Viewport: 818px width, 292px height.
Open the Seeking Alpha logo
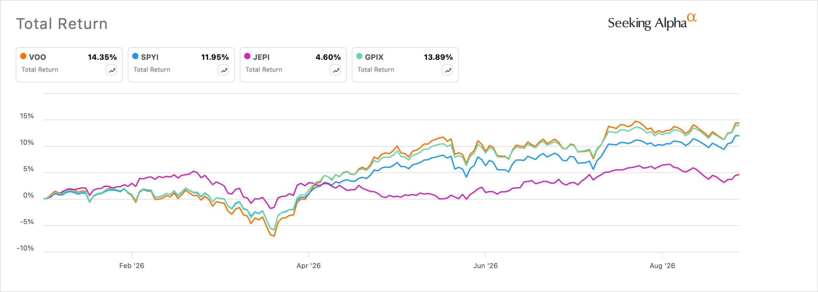[x=652, y=22]
